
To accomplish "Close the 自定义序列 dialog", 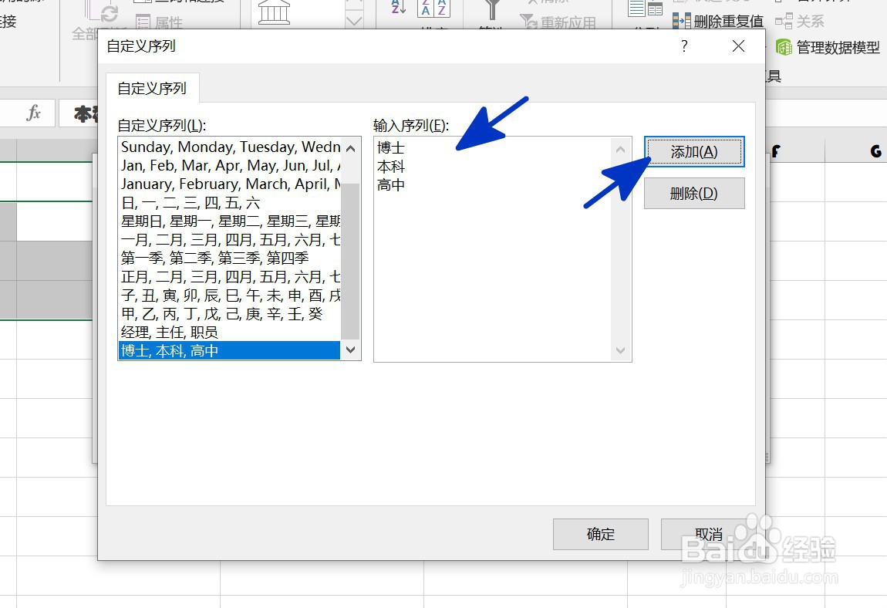I will pyautogui.click(x=738, y=46).
